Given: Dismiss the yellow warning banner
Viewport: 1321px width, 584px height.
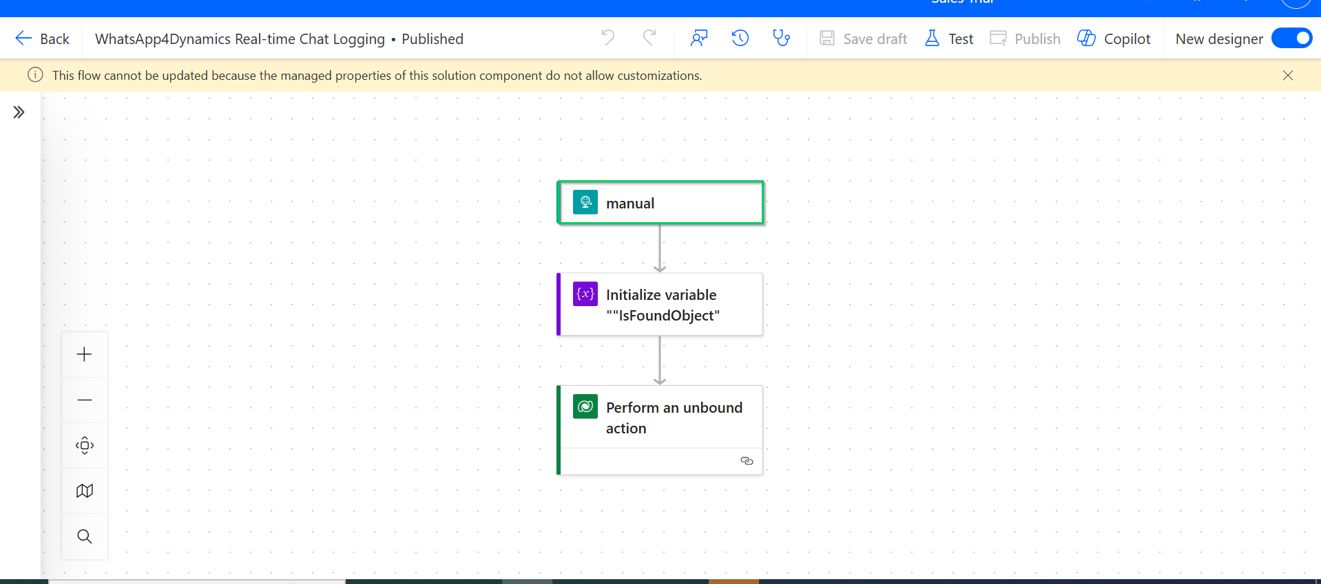Looking at the screenshot, I should click(1287, 76).
